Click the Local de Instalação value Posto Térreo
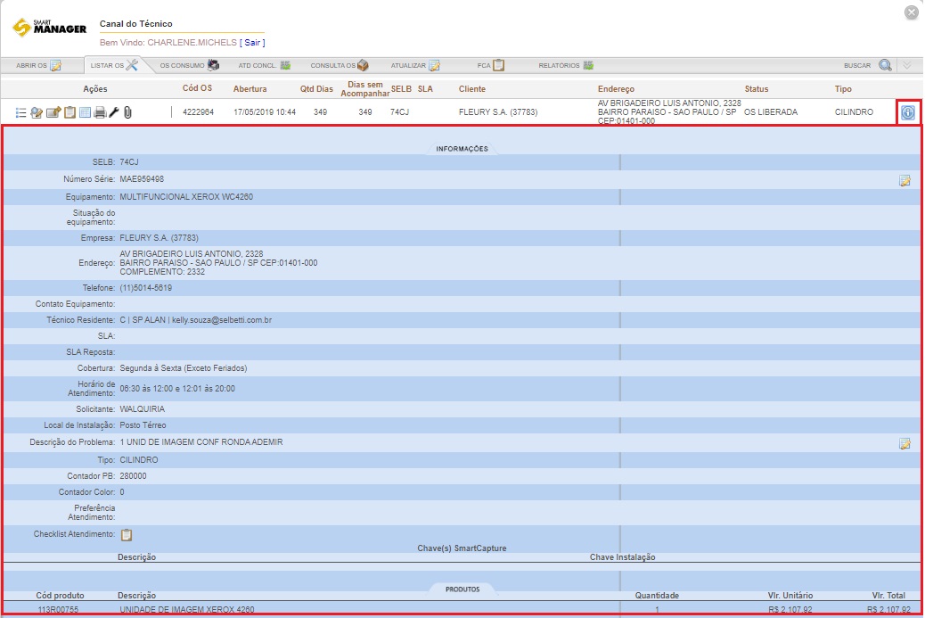Viewport: 925px width, 618px height. tap(143, 425)
